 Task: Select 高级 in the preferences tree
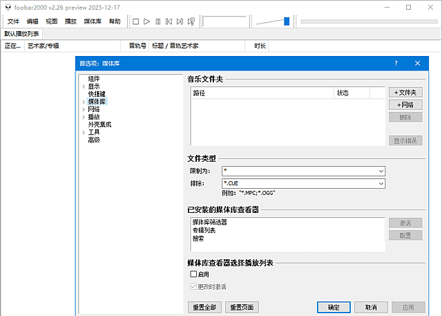click(94, 140)
